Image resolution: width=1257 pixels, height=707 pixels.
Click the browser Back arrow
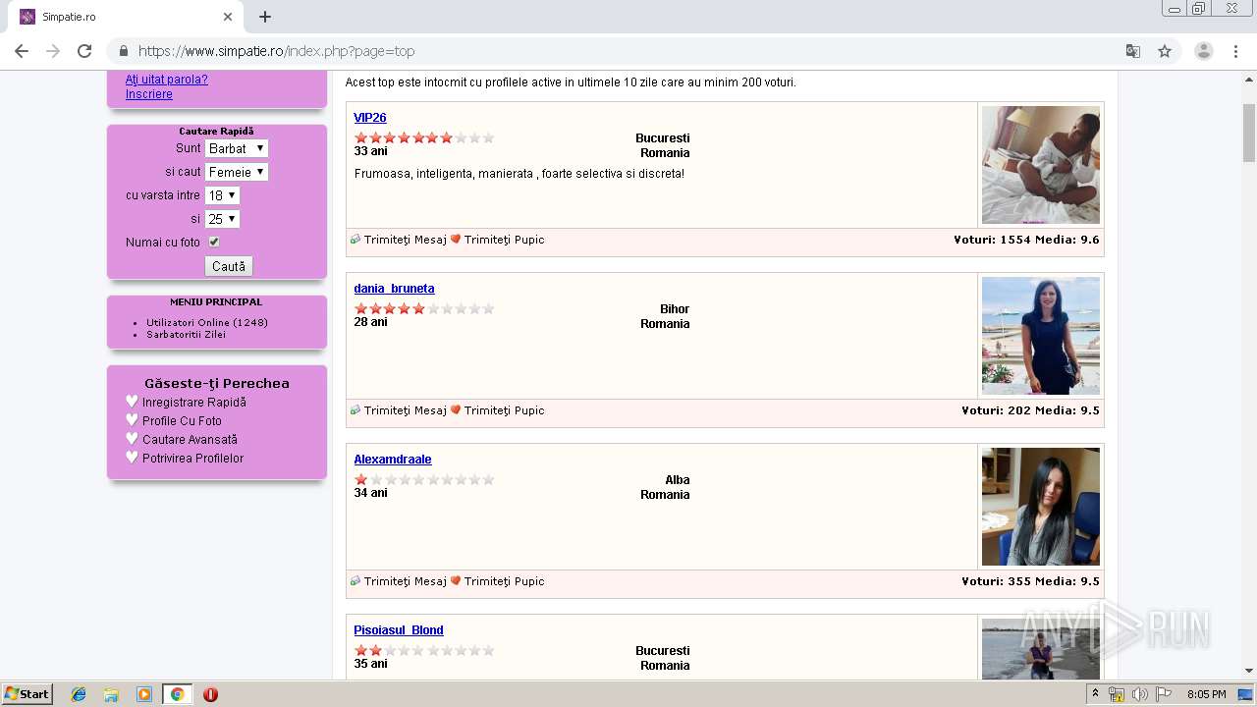22,51
